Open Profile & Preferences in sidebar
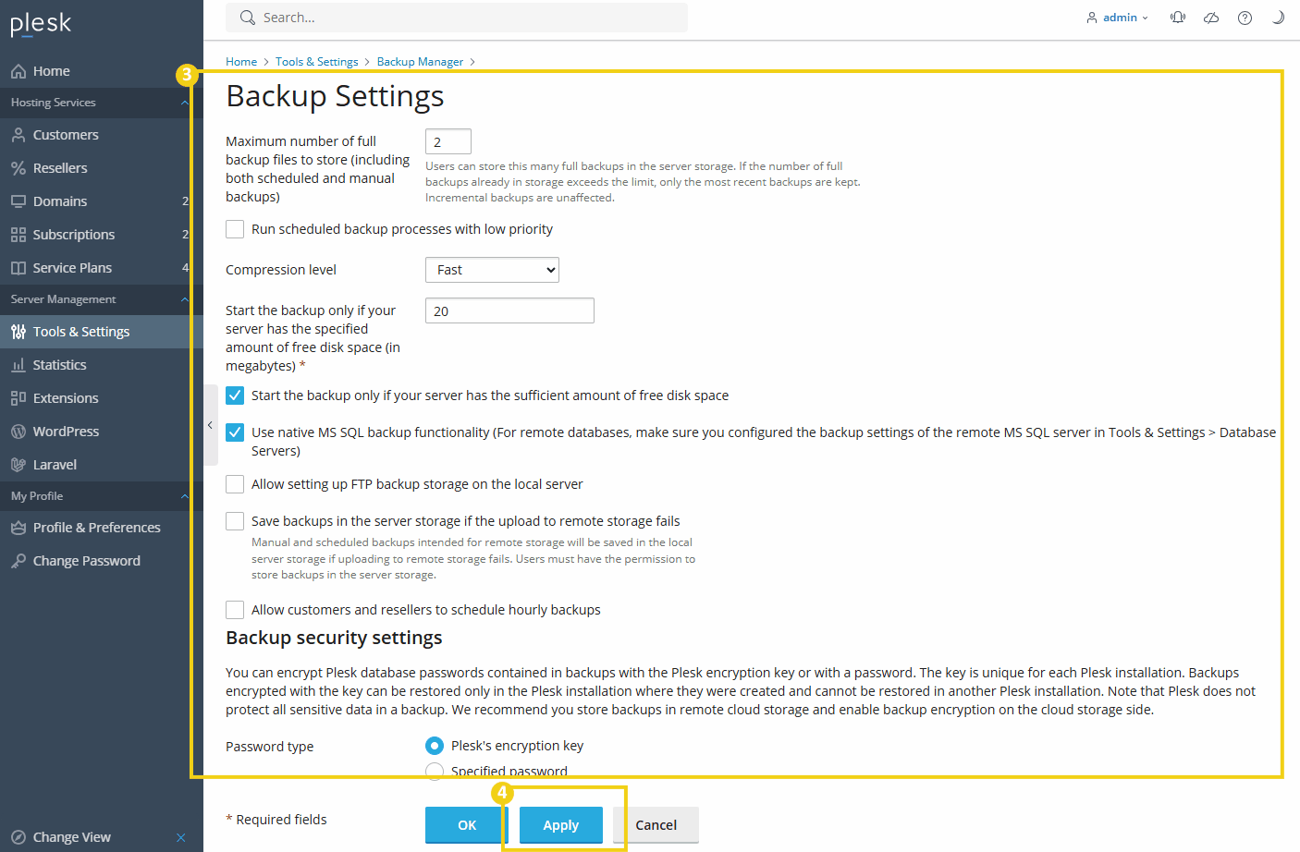The height and width of the screenshot is (852, 1300). point(97,528)
